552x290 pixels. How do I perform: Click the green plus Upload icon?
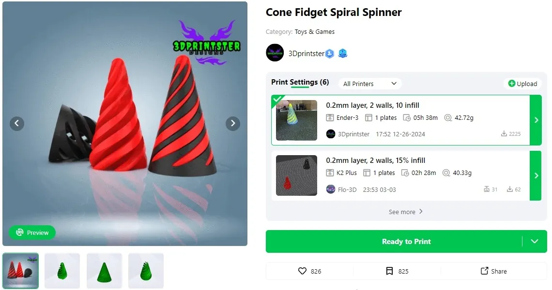pyautogui.click(x=511, y=83)
